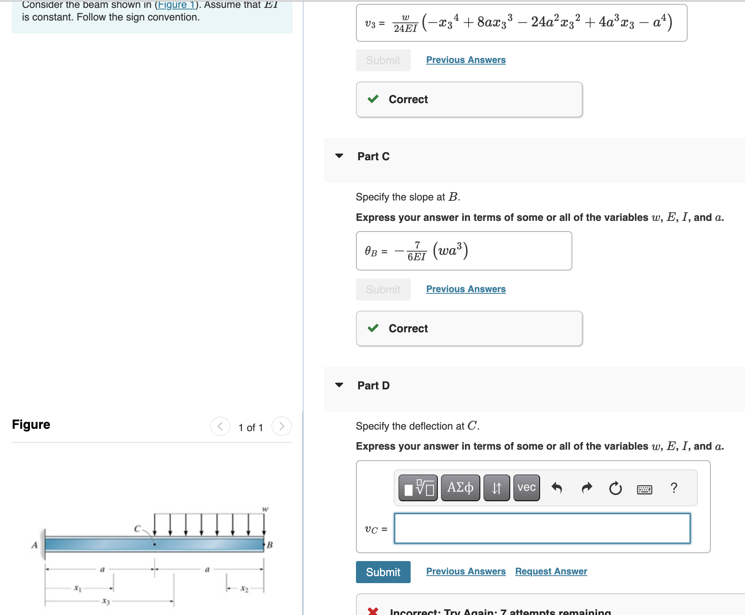Advance to next figure with right arrow
The width and height of the screenshot is (745, 615).
point(282,426)
